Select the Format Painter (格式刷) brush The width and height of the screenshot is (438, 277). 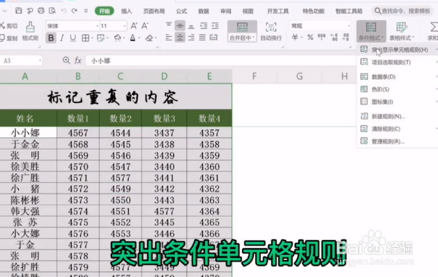pyautogui.click(x=30, y=31)
